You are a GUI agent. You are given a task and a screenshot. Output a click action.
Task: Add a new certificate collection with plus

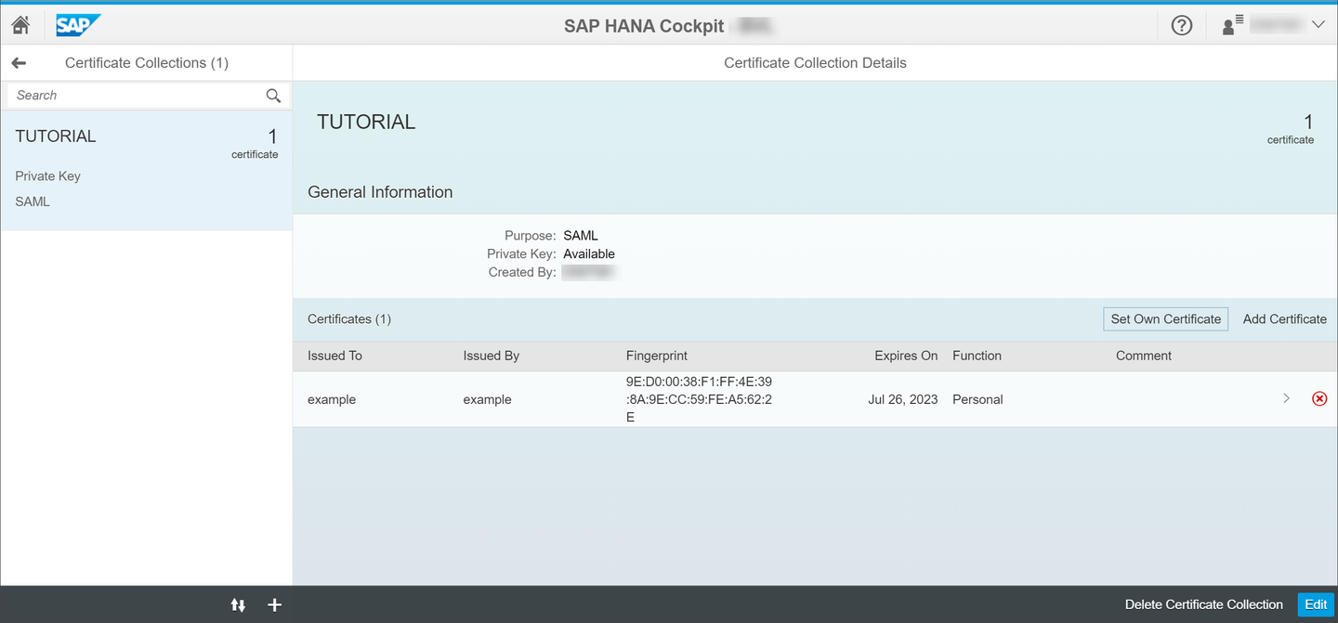point(274,605)
